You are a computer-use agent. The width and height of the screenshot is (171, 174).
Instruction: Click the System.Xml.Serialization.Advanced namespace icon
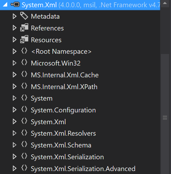click(24, 168)
